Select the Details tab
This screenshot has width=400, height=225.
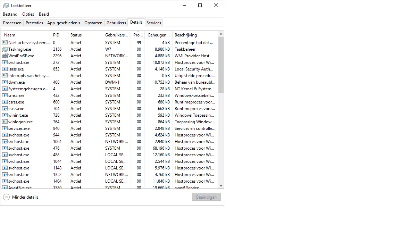[136, 23]
